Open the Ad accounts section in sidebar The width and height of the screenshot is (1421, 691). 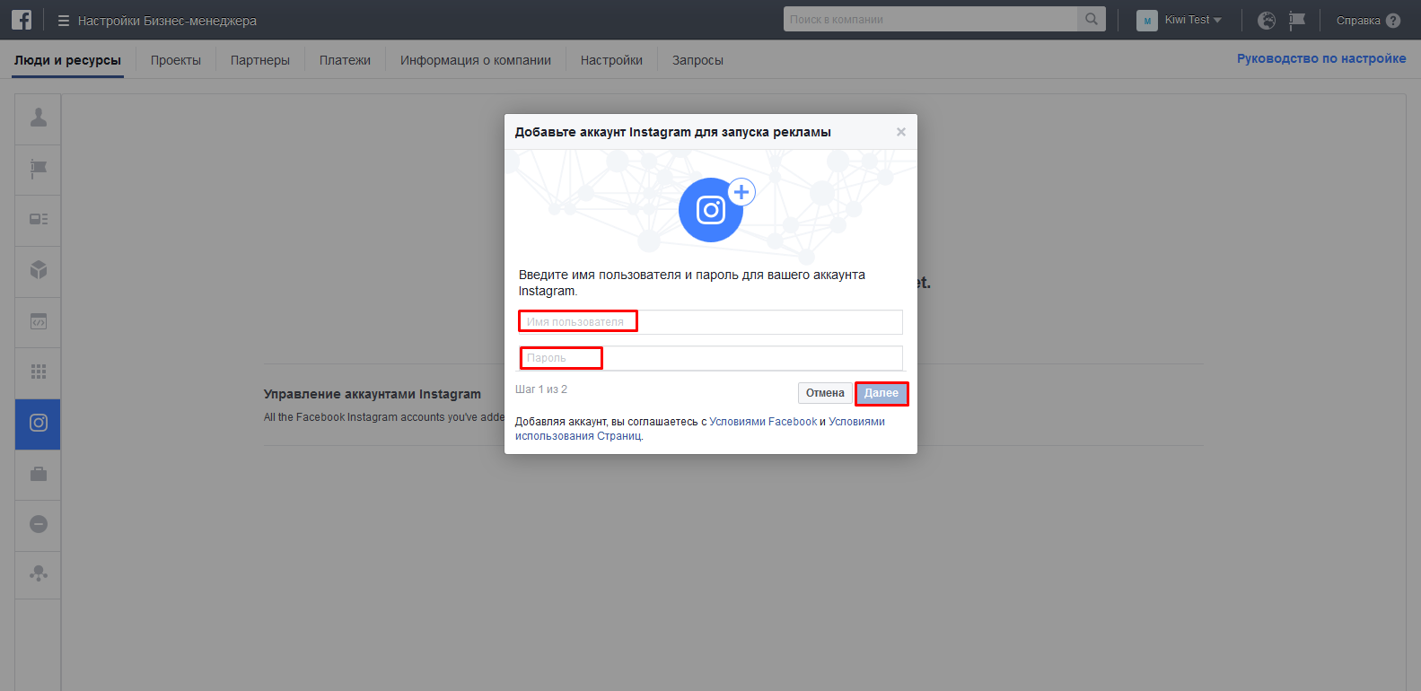(39, 219)
